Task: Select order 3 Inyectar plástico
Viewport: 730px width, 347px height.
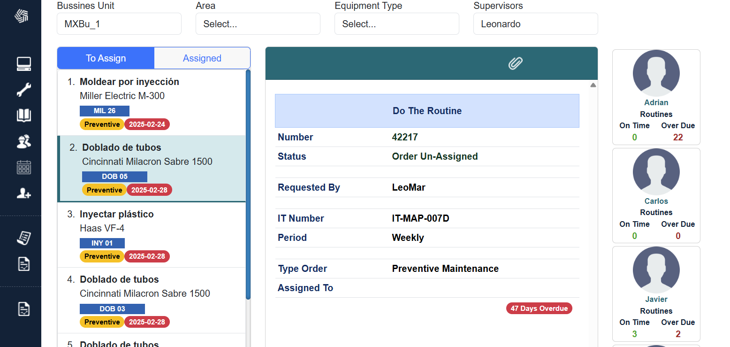Action: click(151, 235)
